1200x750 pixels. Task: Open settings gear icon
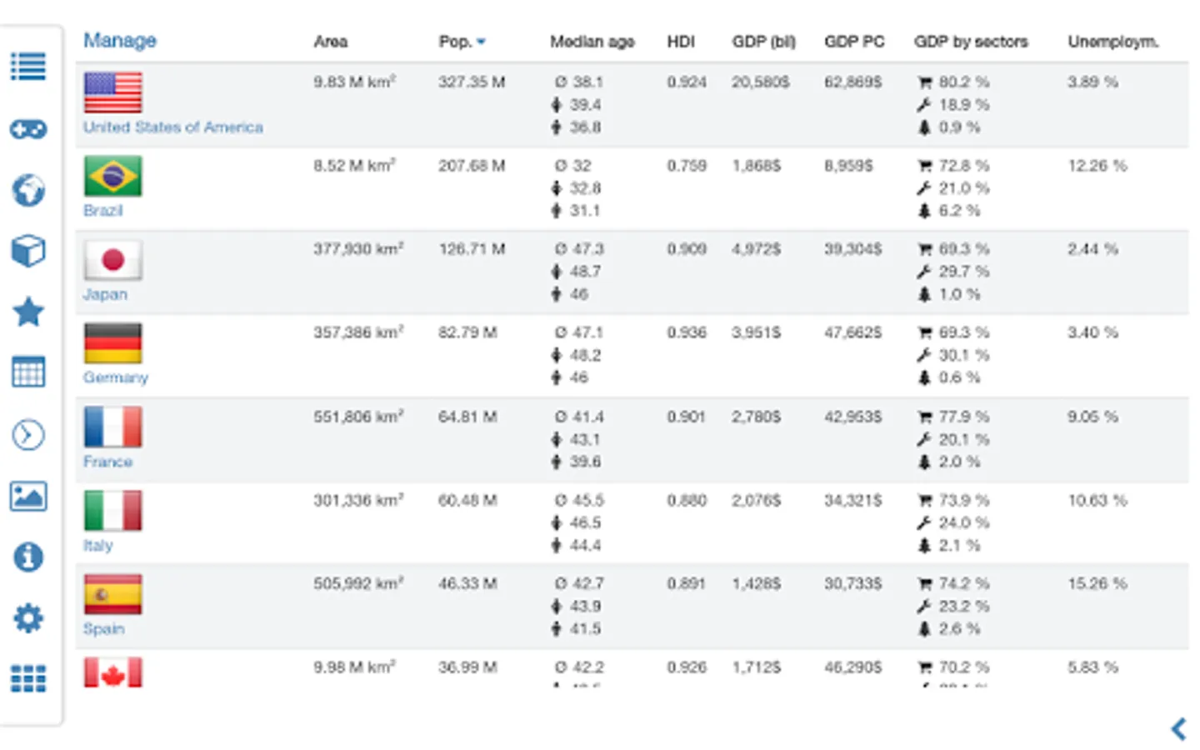28,618
